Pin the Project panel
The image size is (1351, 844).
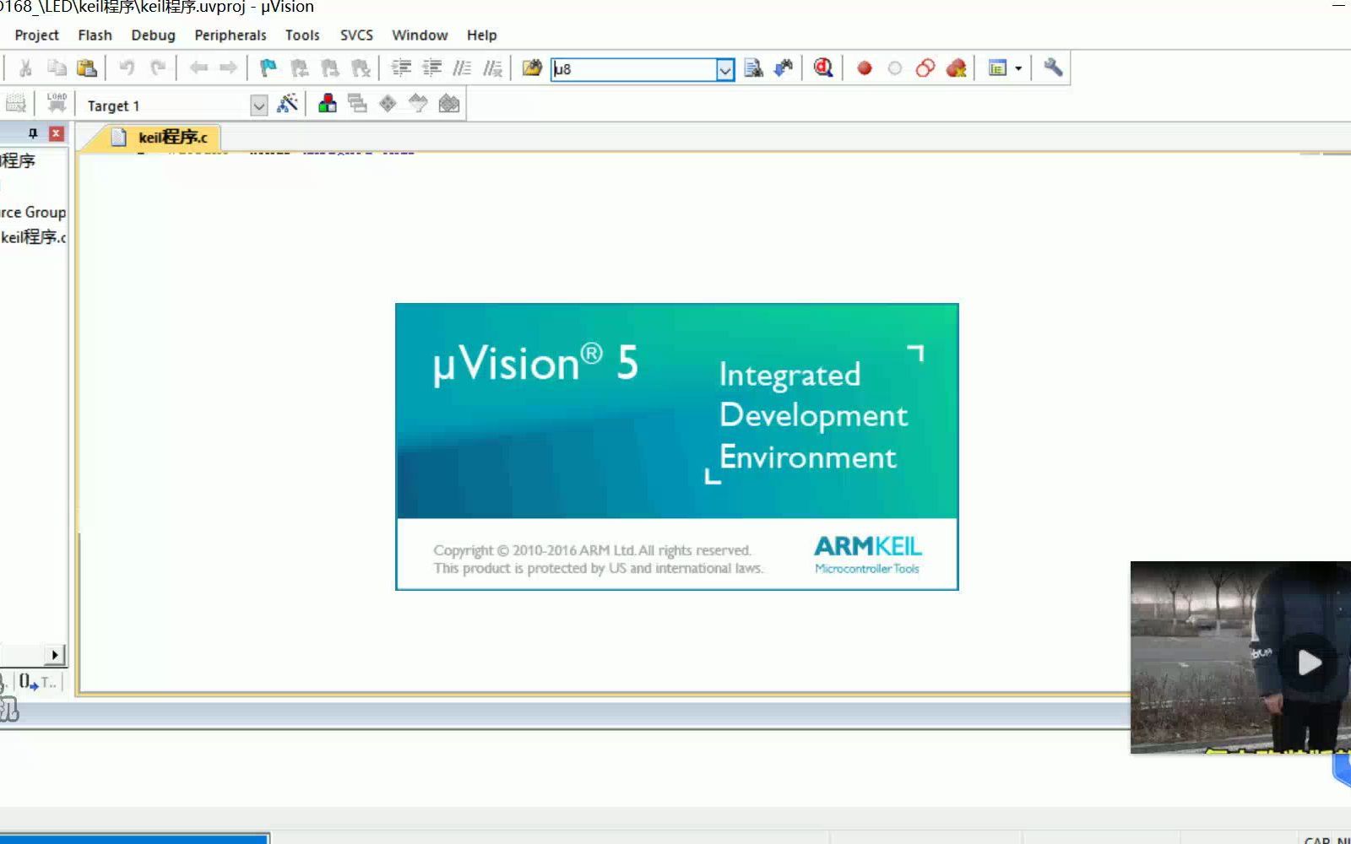coord(33,133)
